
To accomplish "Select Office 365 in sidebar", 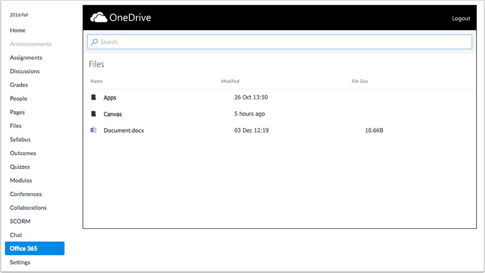I will (x=34, y=249).
